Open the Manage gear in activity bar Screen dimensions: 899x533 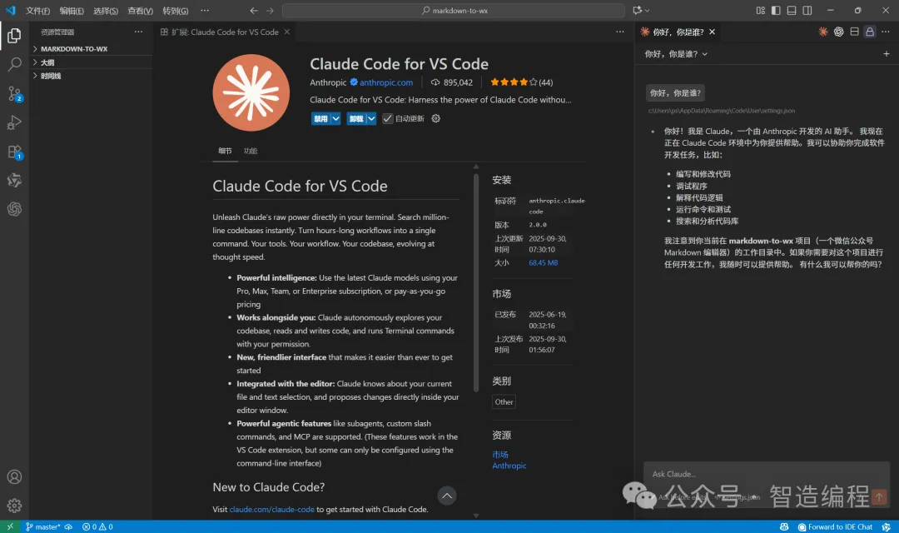click(x=14, y=506)
